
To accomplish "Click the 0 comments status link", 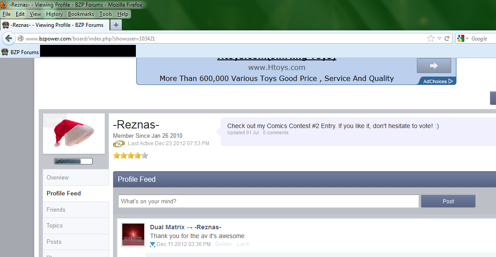I will click(276, 132).
